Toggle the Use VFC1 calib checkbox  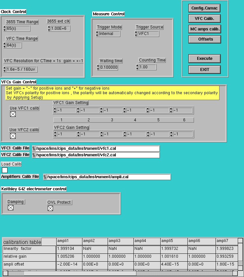click(x=13, y=114)
